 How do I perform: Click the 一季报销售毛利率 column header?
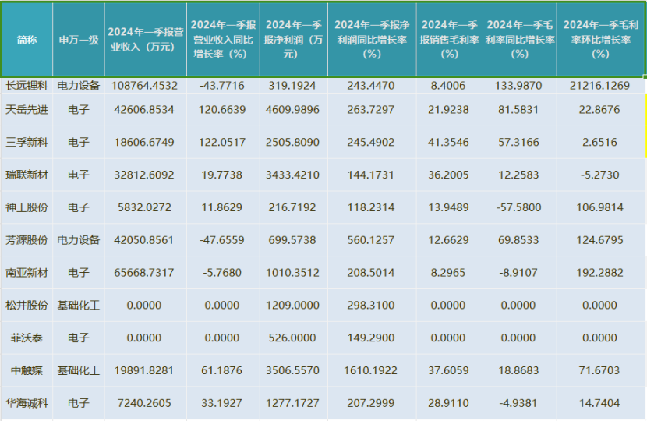[x=449, y=40]
